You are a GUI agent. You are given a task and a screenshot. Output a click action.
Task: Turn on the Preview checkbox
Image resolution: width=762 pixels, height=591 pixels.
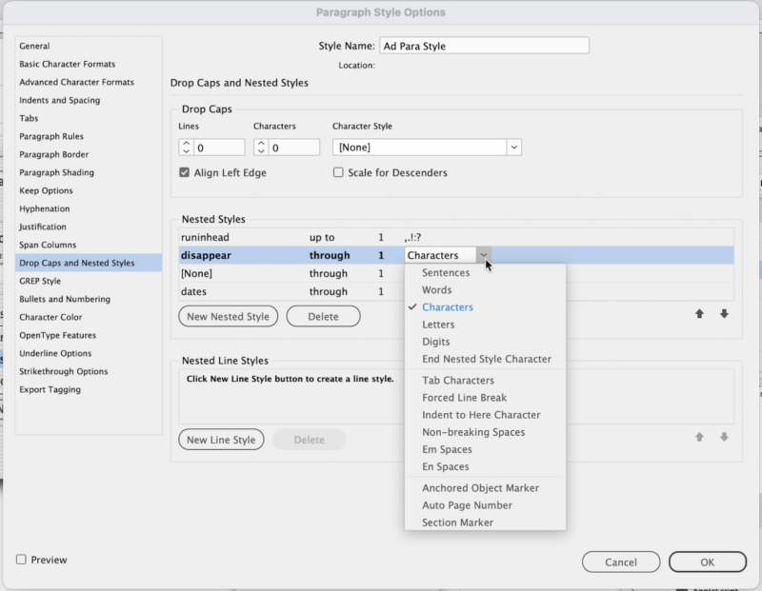click(21, 560)
